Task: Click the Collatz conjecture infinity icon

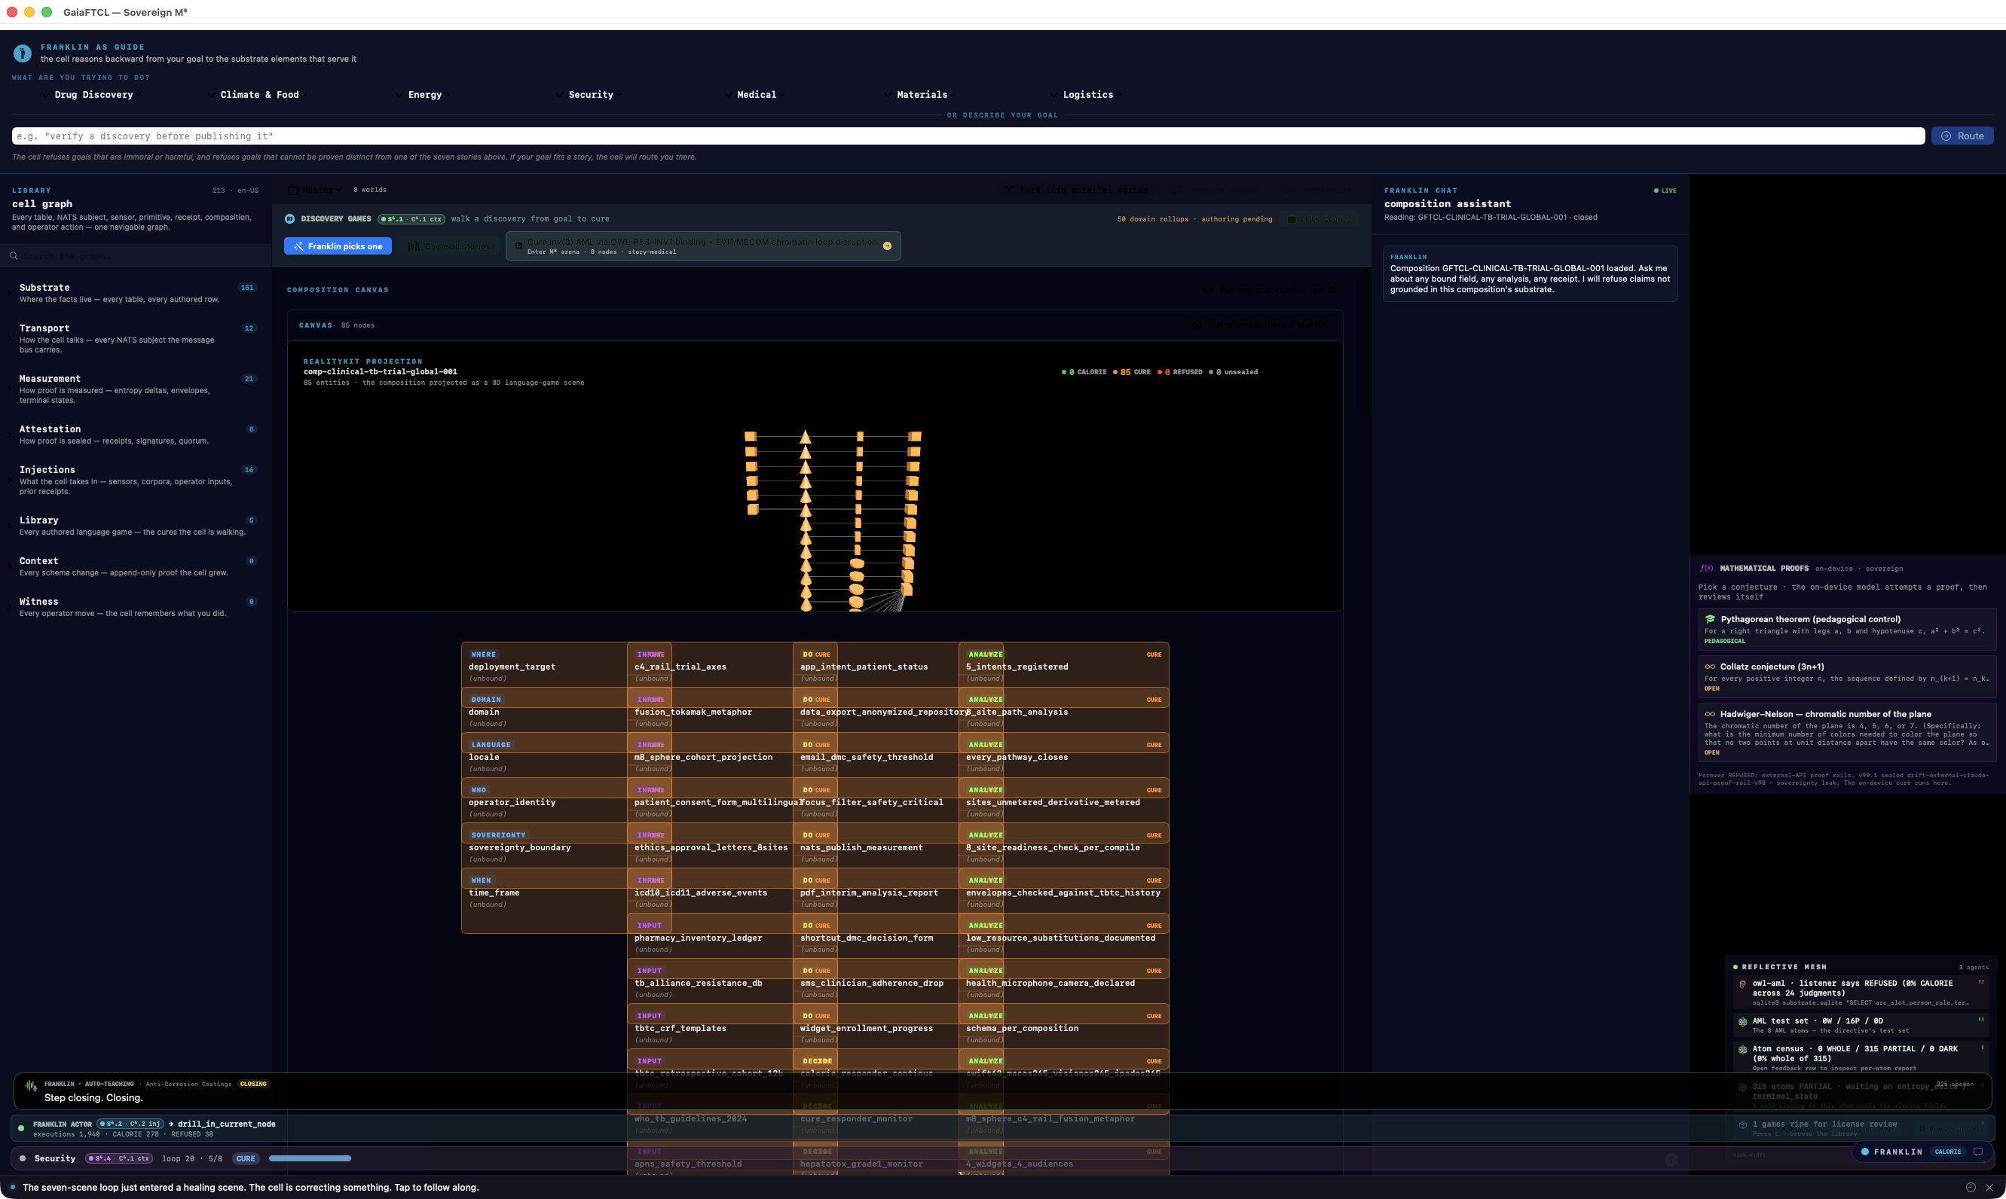Action: click(1710, 667)
